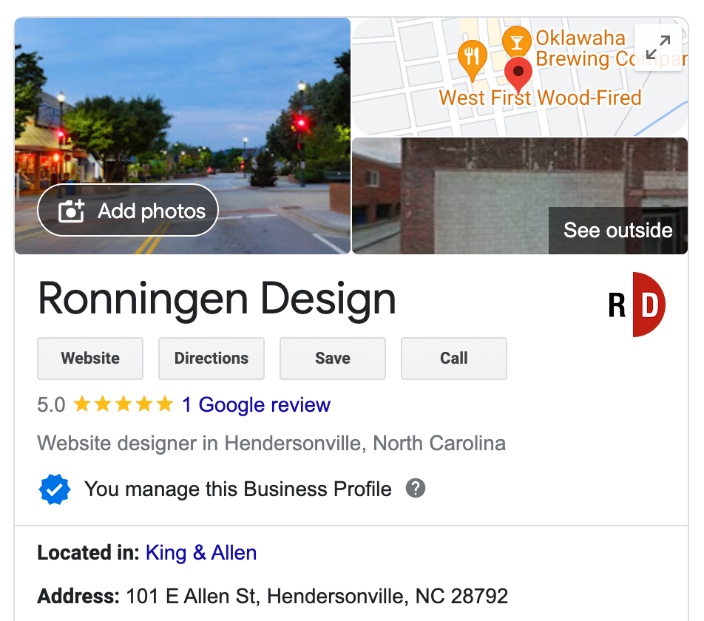This screenshot has width=704, height=621.
Task: Open the downtown street photo
Action: pos(183,136)
